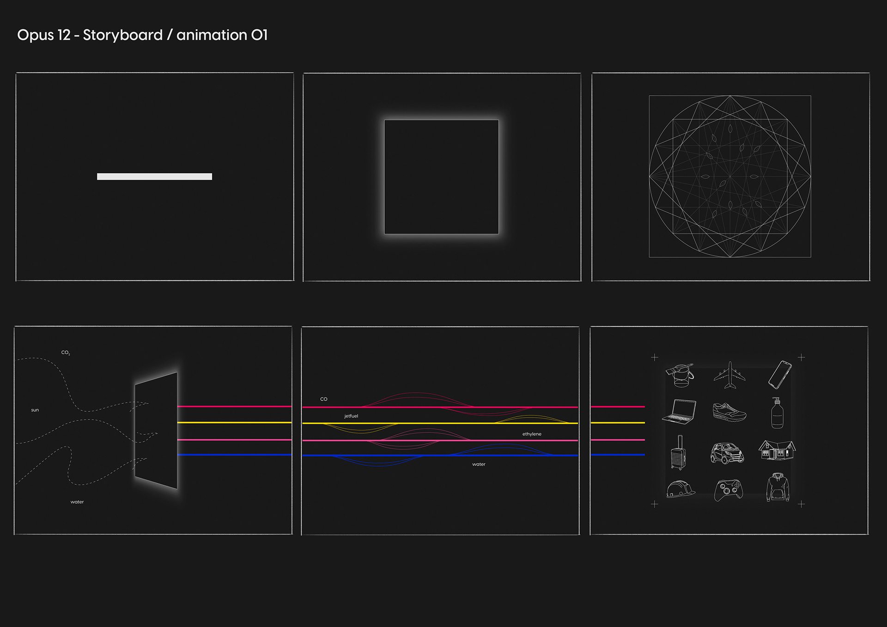Select the soap pump bottle icon
Viewport: 887px width, 627px height.
pos(777,413)
